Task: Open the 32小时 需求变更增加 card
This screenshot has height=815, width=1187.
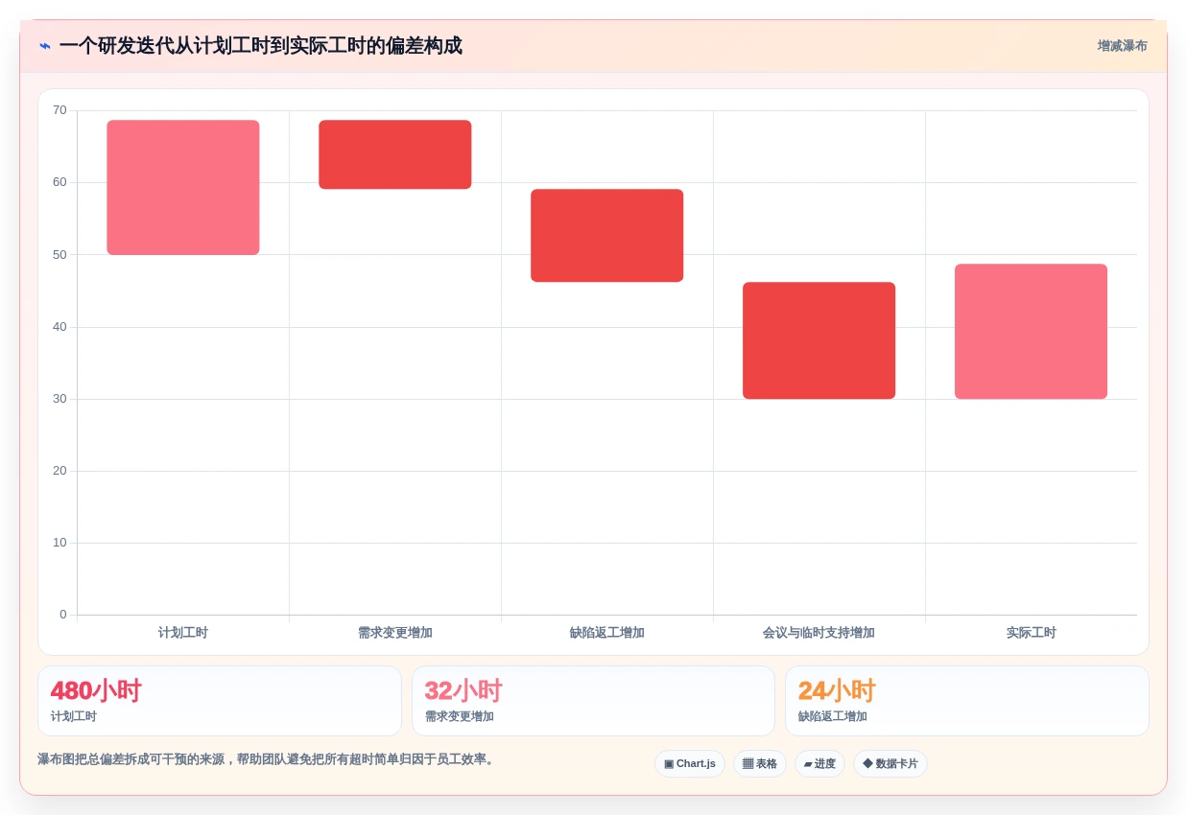Action: (x=593, y=701)
